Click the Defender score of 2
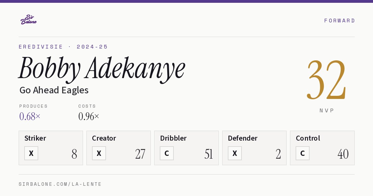 (x=278, y=154)
